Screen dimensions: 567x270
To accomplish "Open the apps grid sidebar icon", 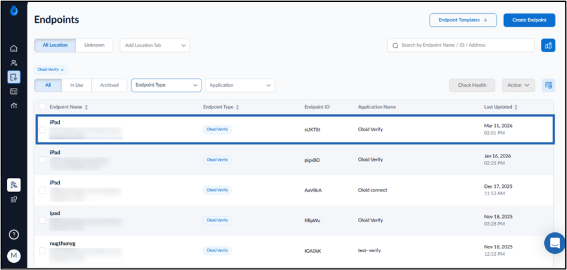I will (x=14, y=199).
